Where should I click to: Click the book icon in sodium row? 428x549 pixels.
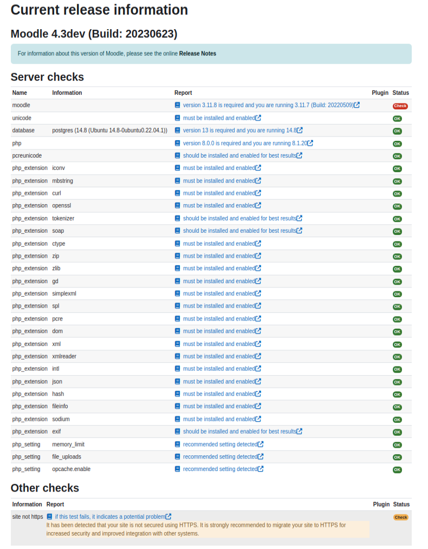178,419
